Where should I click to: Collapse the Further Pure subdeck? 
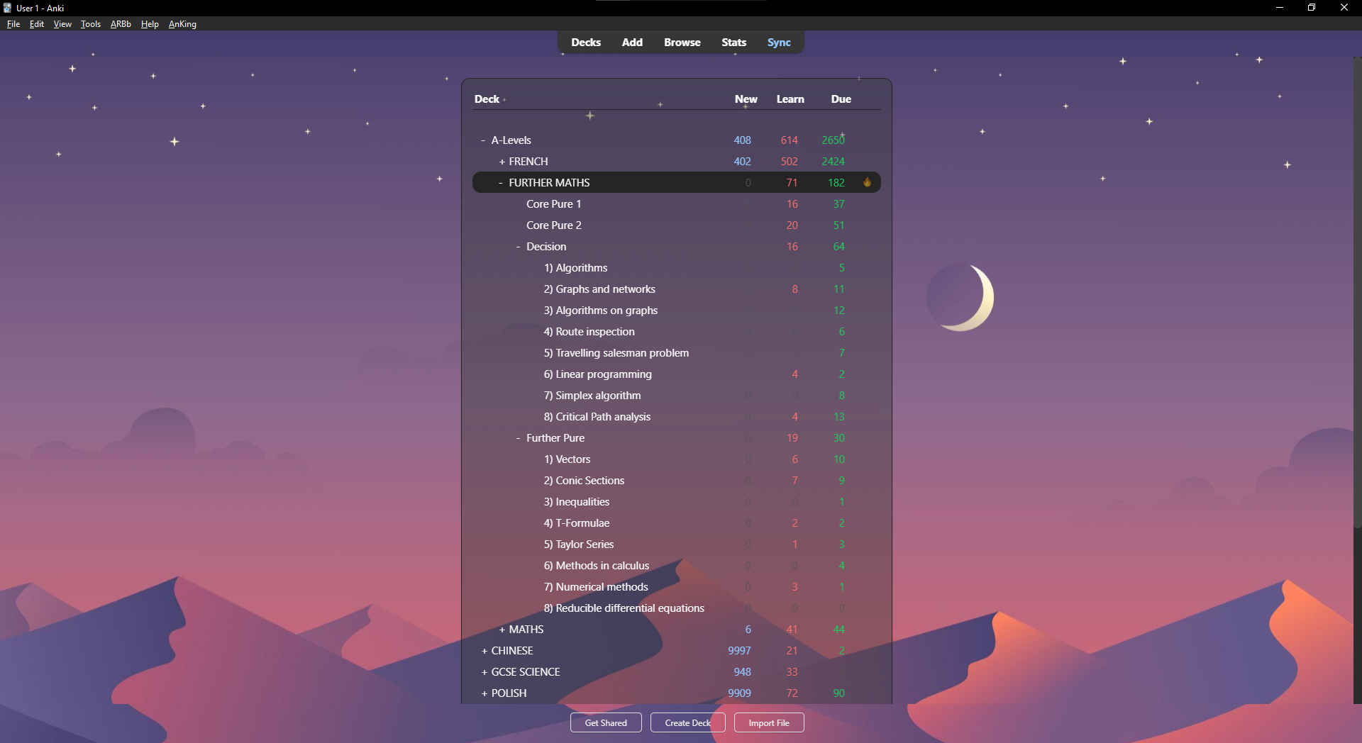[x=519, y=438]
